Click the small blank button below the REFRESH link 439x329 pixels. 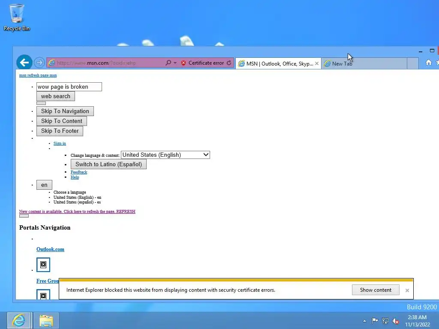point(24,216)
